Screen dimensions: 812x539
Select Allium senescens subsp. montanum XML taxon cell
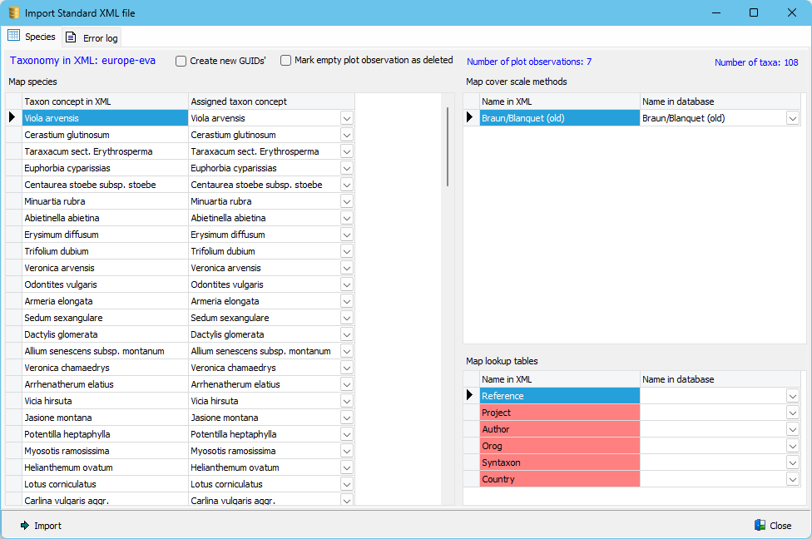tap(105, 351)
